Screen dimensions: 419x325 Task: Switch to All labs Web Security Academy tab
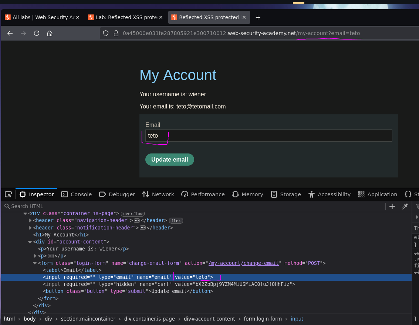click(40, 17)
